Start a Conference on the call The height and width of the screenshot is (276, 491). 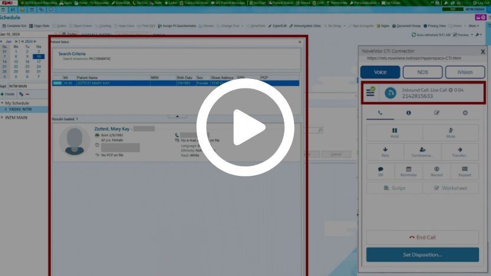point(423,152)
